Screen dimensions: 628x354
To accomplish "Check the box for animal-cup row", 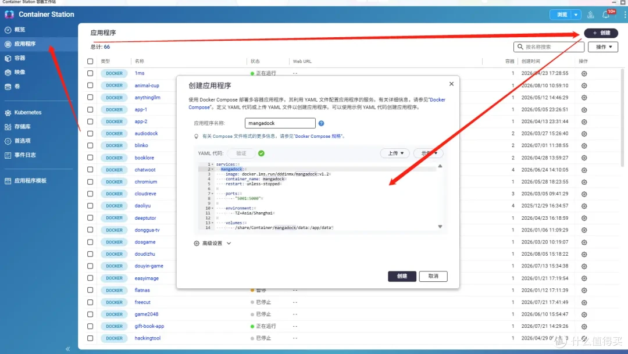I will 90,85.
